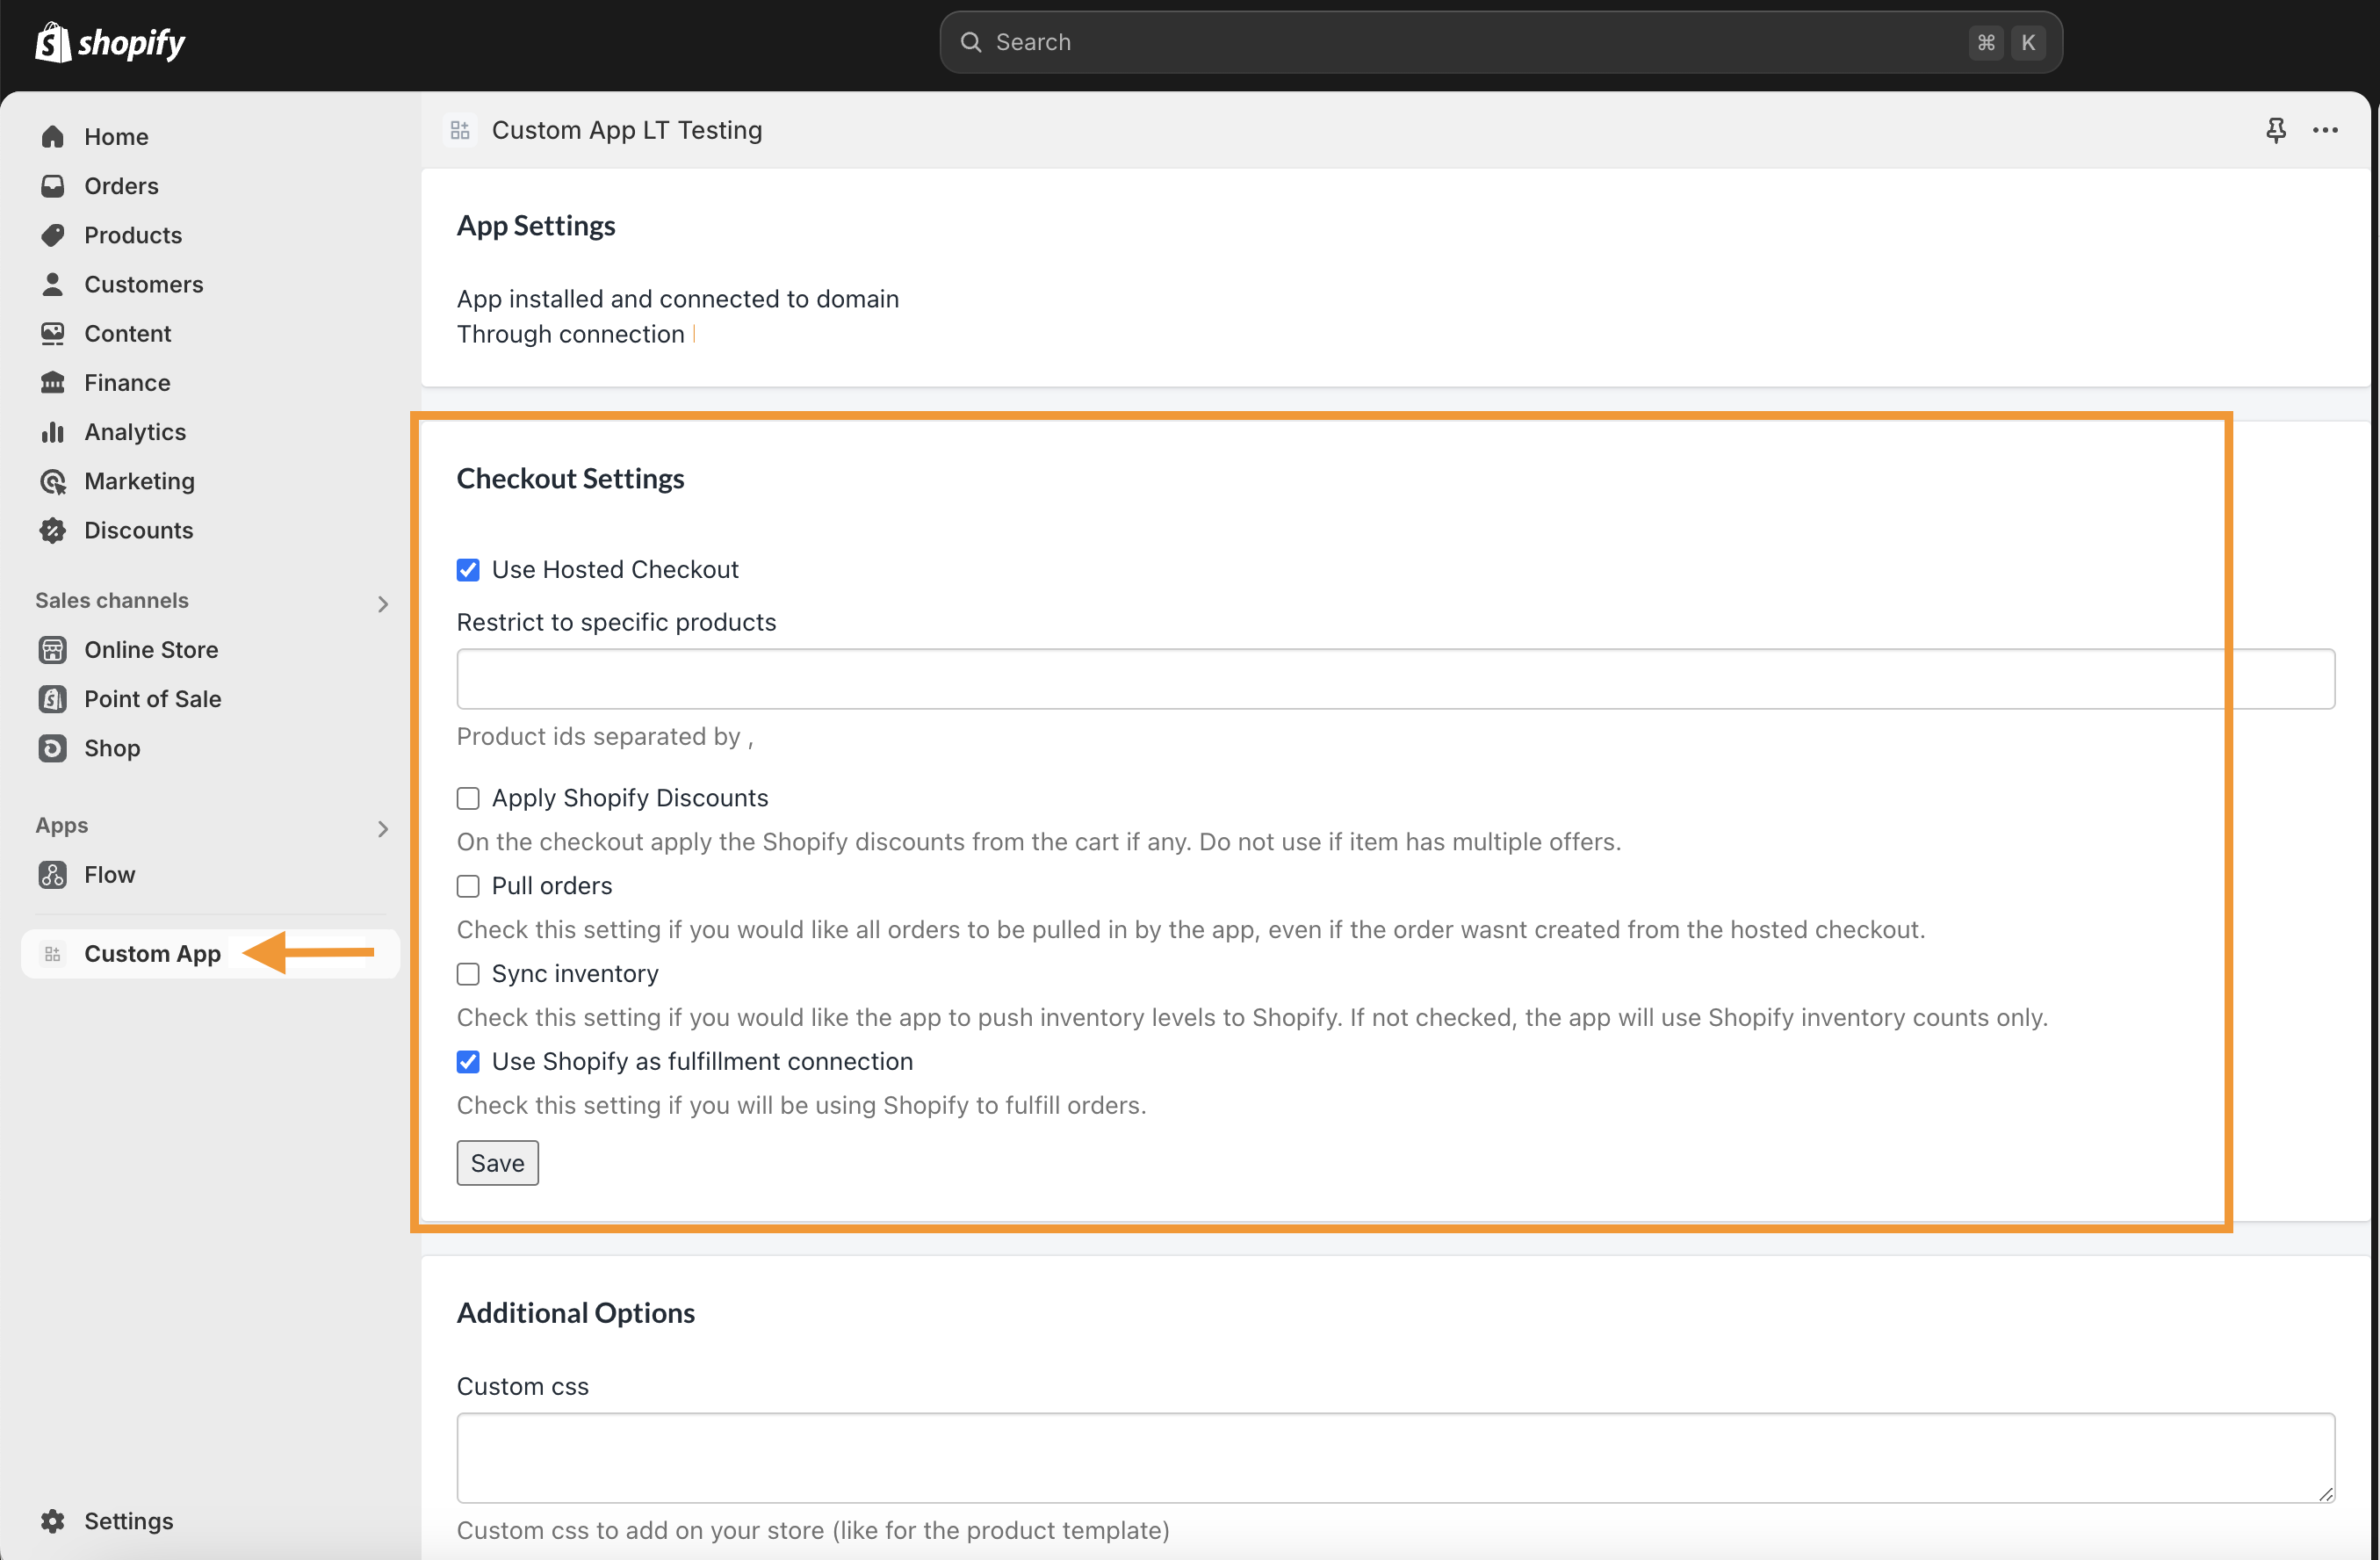Click the Save button

point(497,1162)
